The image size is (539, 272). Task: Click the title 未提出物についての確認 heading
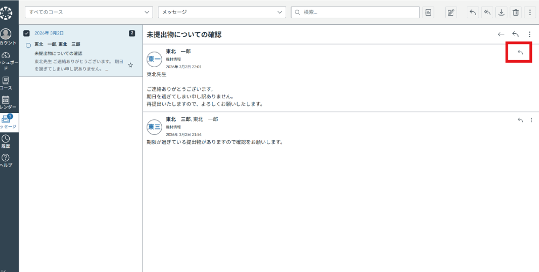pyautogui.click(x=184, y=34)
